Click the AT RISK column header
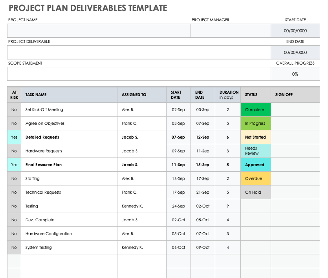Screen dimensions: 328x278 pyautogui.click(x=14, y=95)
